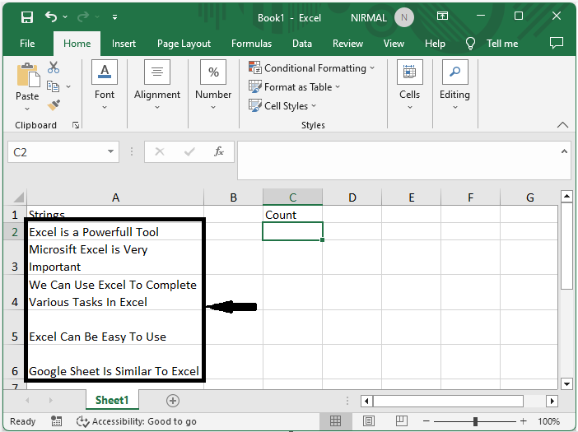This screenshot has width=578, height=432.
Task: Select the Format Painter brush
Action: tap(54, 105)
